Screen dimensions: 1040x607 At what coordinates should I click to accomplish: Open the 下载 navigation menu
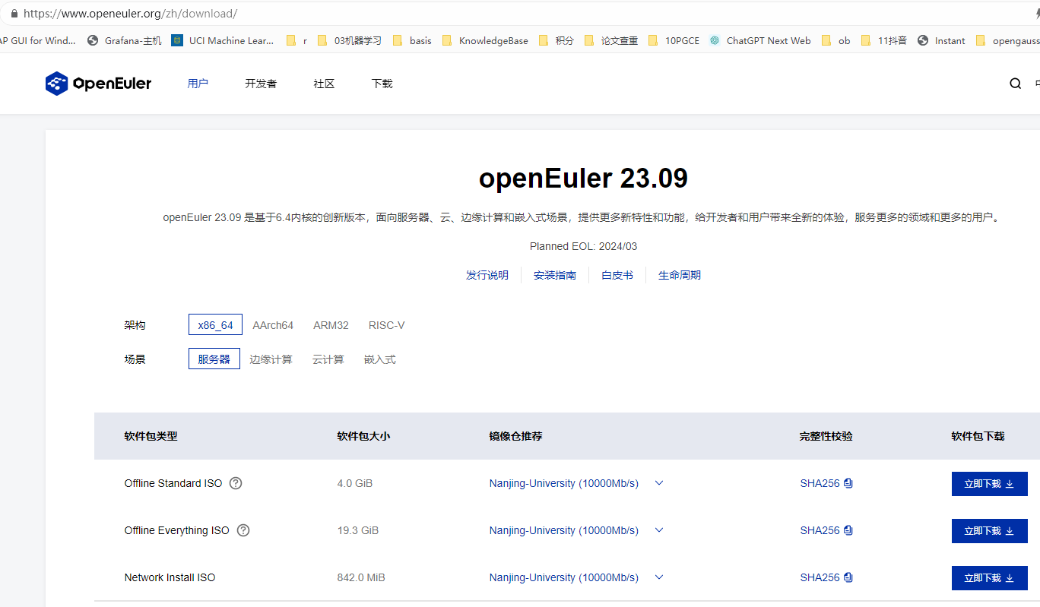382,84
